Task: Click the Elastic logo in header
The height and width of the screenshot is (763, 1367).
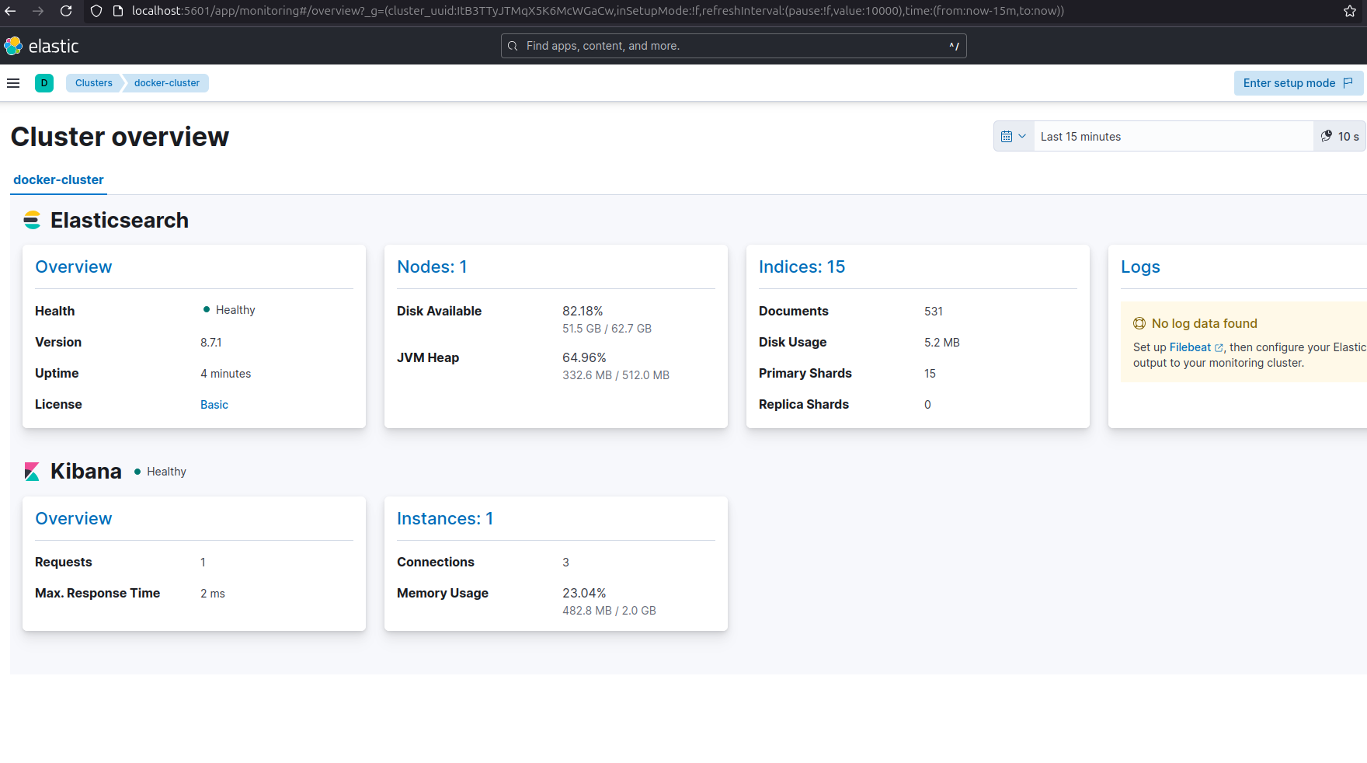Action: [42, 46]
